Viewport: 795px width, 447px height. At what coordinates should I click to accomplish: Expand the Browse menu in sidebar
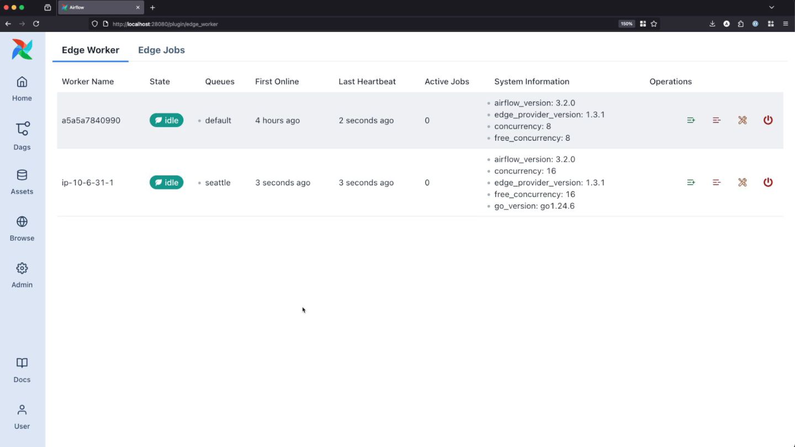[x=22, y=228]
